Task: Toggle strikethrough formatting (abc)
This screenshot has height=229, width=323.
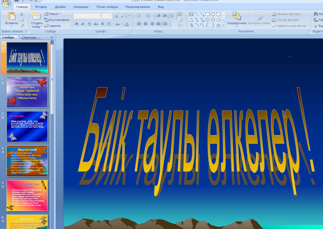Action: coord(96,24)
